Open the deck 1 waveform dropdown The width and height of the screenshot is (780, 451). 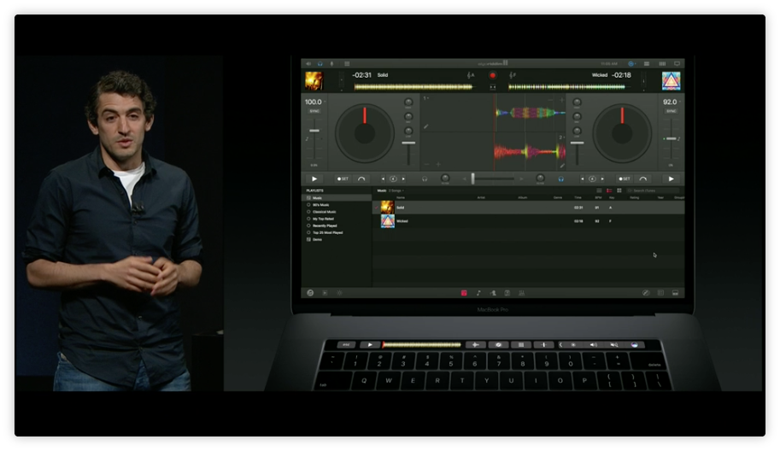[425, 98]
